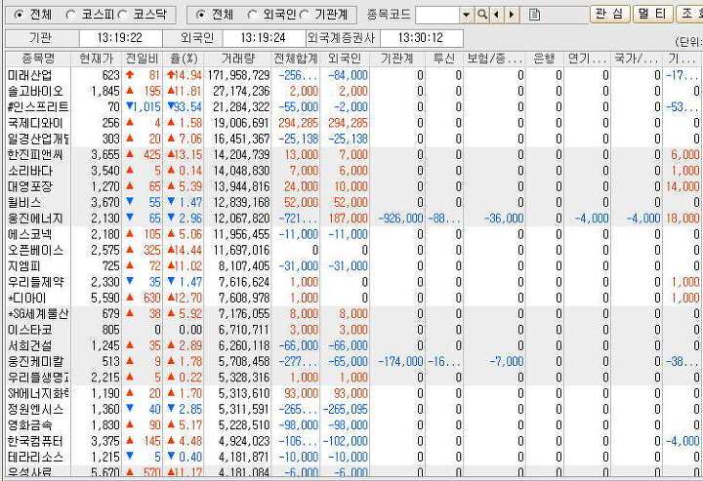Select the 대영포장 row name
The height and width of the screenshot is (481, 703).
click(29, 186)
